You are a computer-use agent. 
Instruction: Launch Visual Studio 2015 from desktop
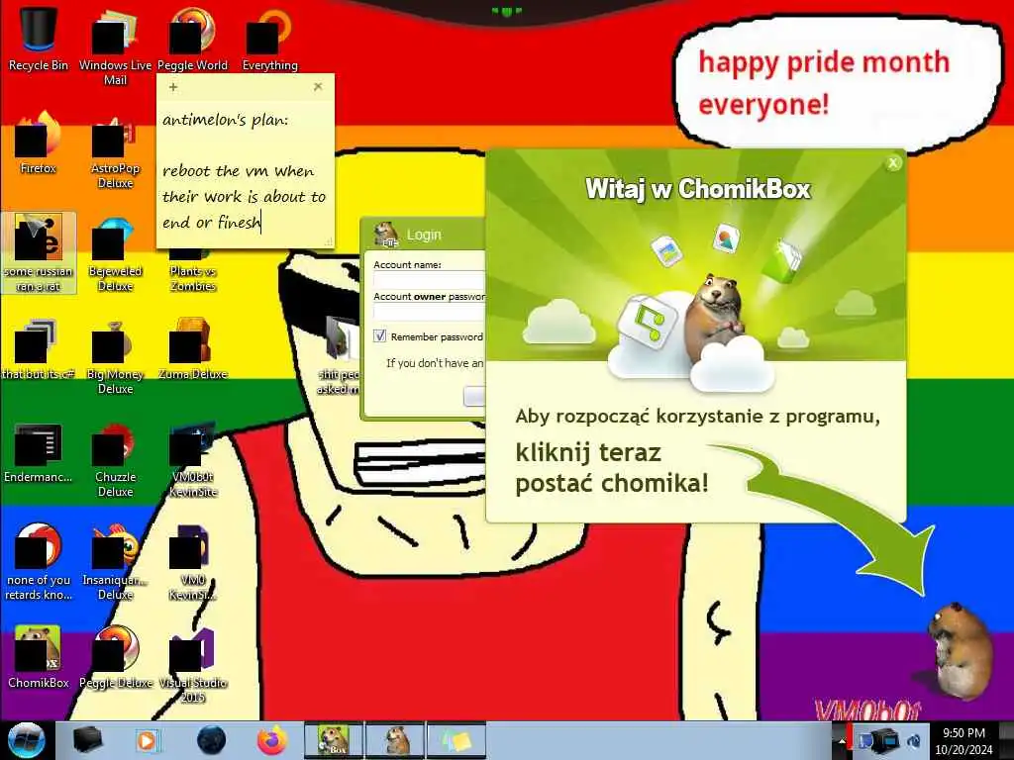tap(193, 664)
